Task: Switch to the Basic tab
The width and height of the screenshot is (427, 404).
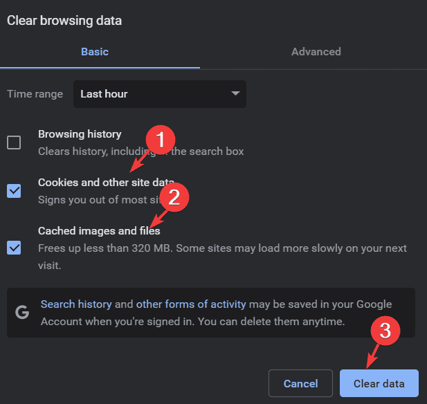Action: pos(95,52)
